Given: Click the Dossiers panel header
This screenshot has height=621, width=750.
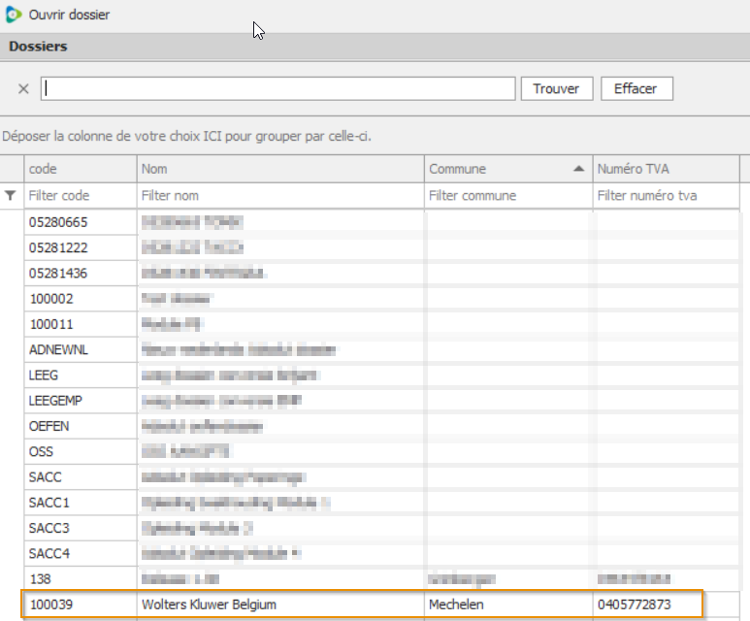Looking at the screenshot, I should click(375, 47).
